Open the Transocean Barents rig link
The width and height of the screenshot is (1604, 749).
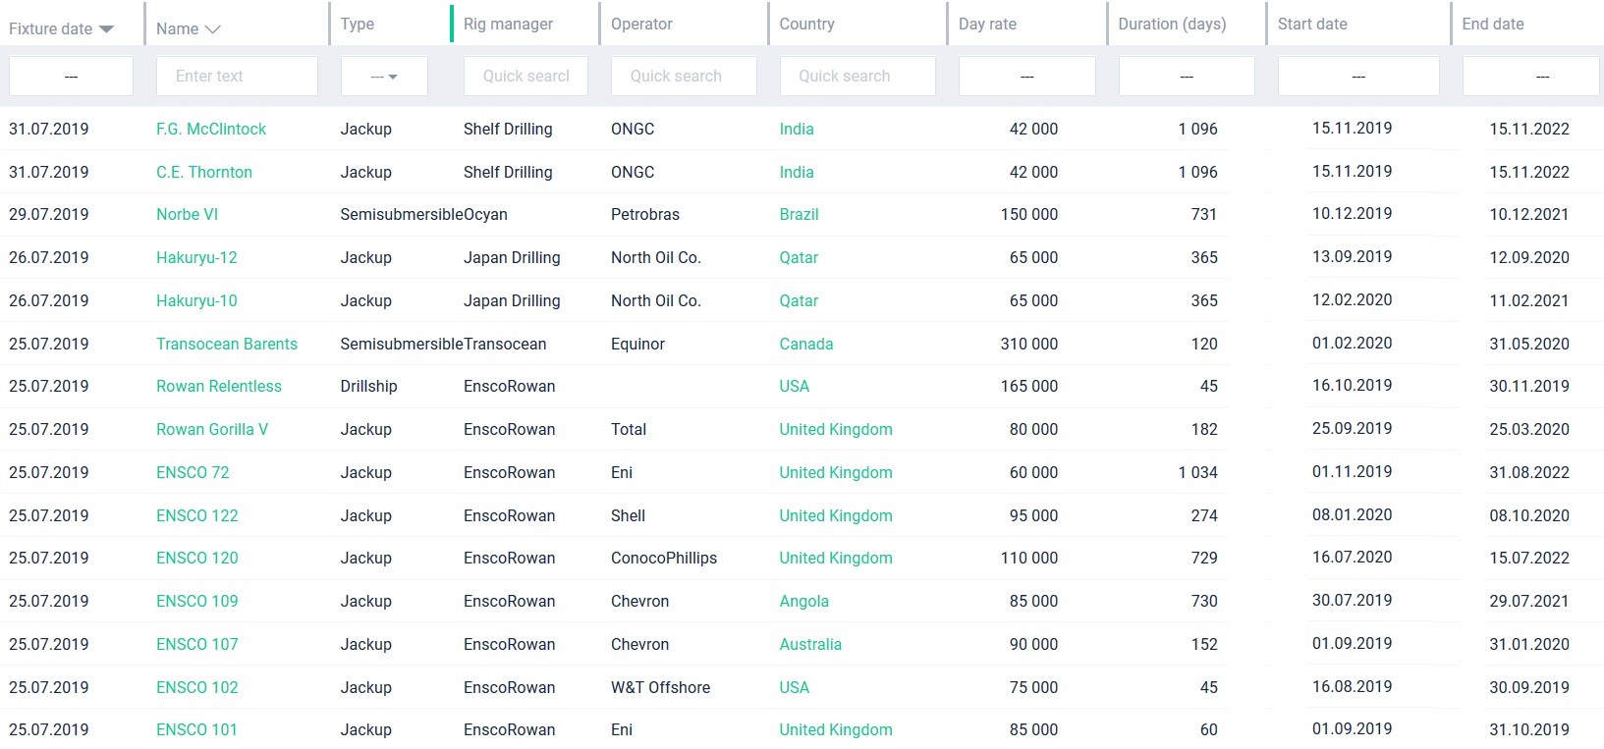[227, 344]
